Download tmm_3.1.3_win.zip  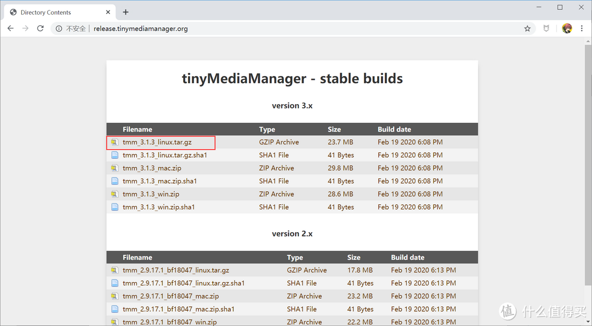tap(151, 195)
